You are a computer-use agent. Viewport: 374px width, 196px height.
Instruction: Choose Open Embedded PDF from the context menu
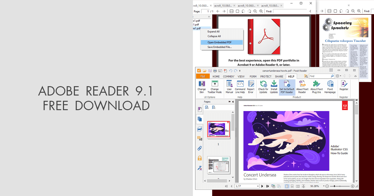tap(220, 42)
